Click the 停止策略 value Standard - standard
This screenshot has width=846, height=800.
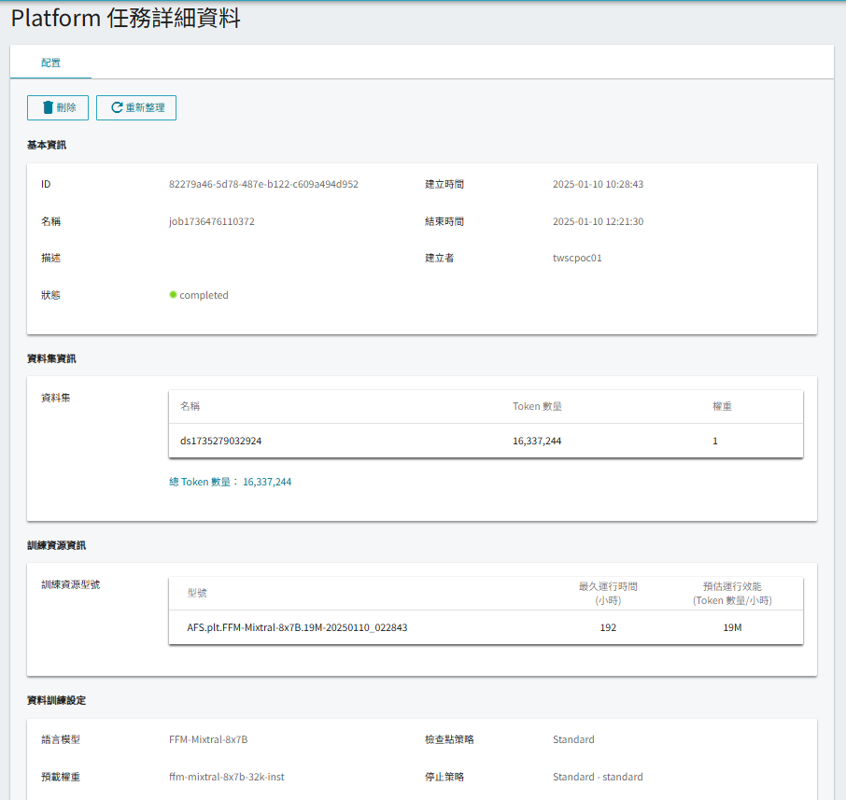coord(598,777)
